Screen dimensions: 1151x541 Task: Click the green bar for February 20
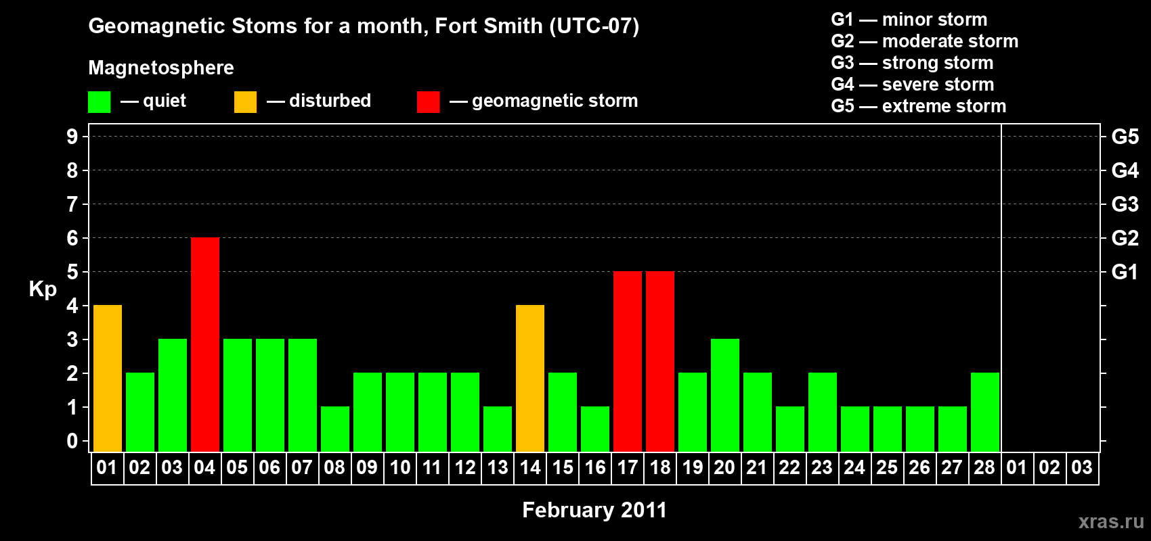pos(725,395)
